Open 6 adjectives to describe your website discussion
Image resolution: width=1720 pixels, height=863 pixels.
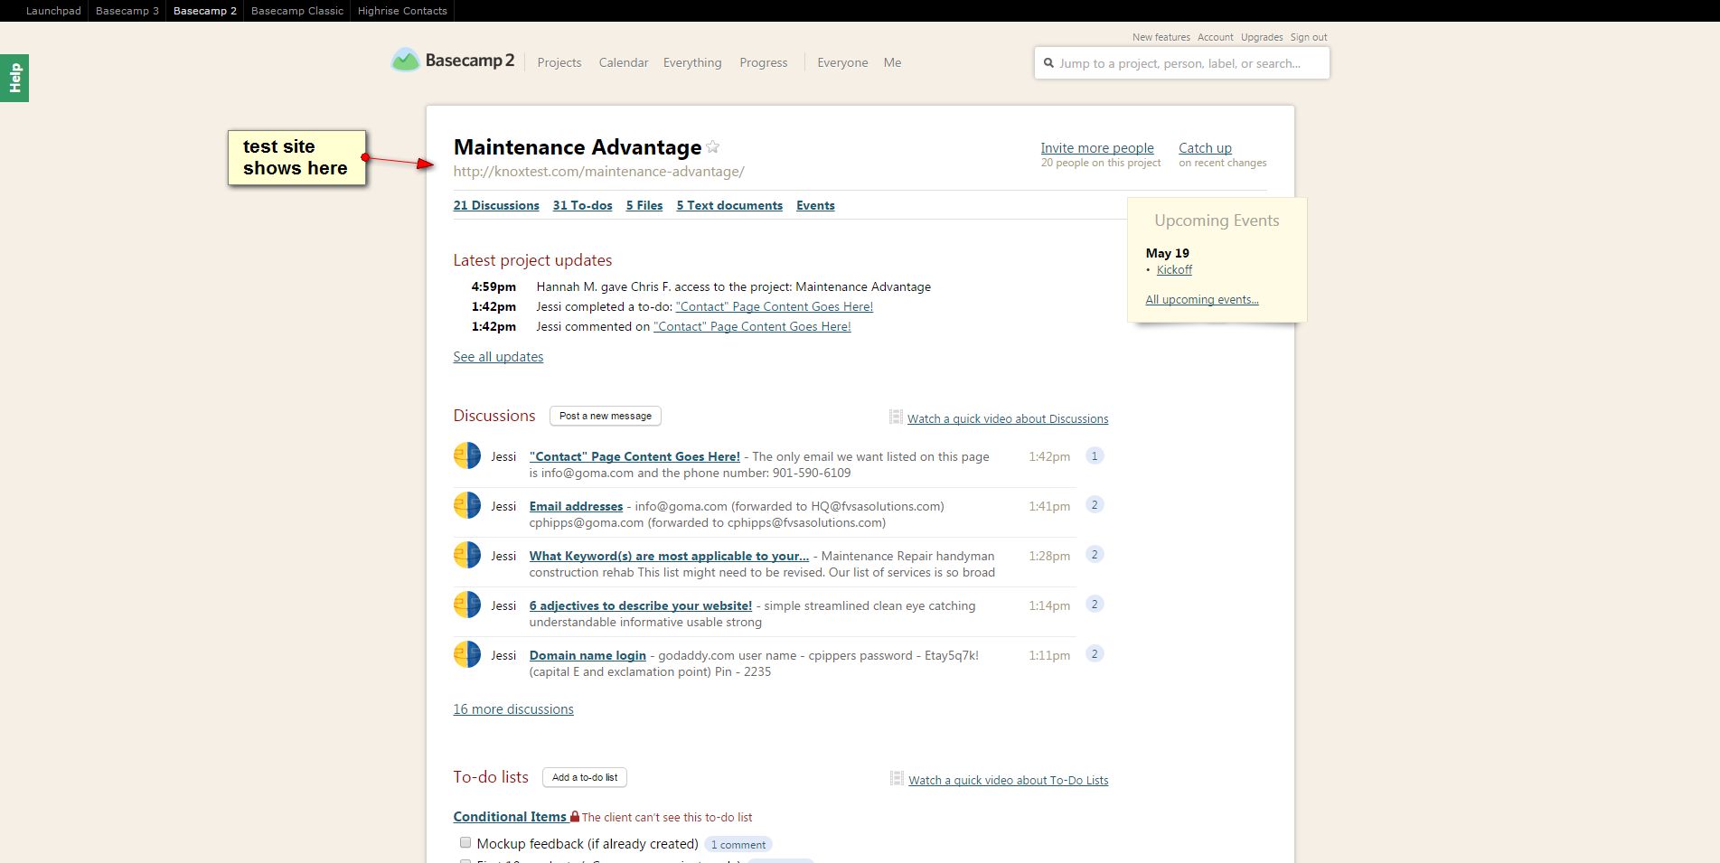click(x=641, y=605)
